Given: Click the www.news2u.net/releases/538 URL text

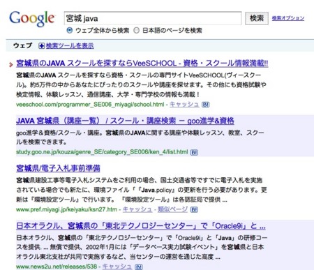Looking at the screenshot, I should 57,267.
